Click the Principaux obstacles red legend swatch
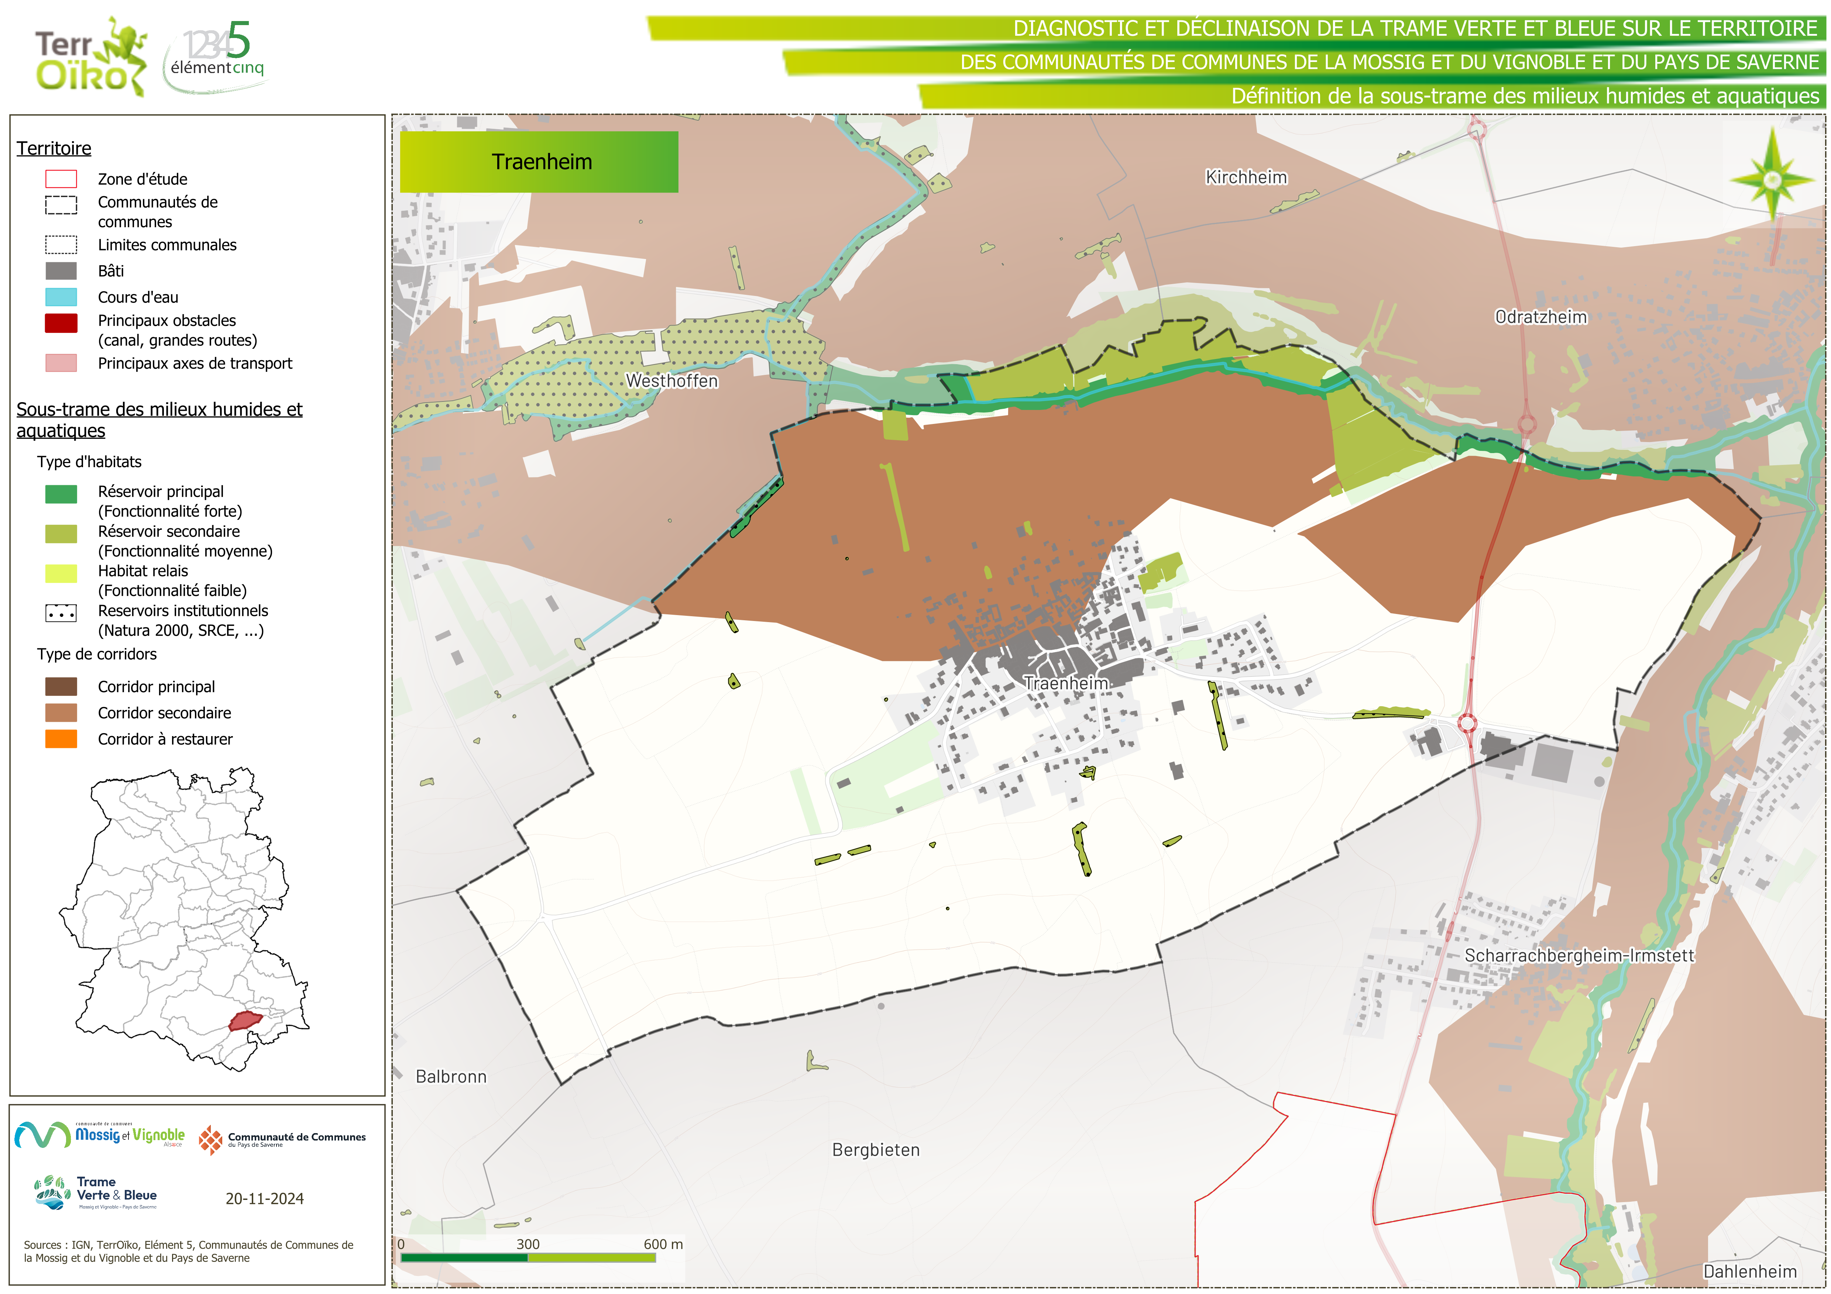 [x=61, y=323]
